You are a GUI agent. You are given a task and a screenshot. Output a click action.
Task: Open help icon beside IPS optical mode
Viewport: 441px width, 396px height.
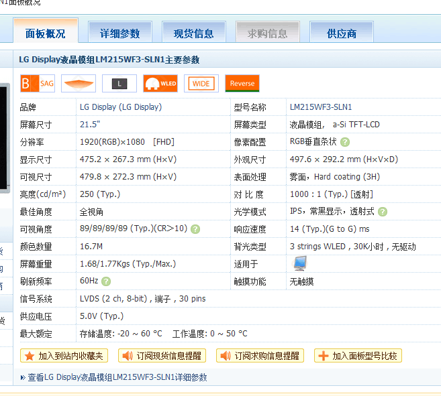point(383,212)
